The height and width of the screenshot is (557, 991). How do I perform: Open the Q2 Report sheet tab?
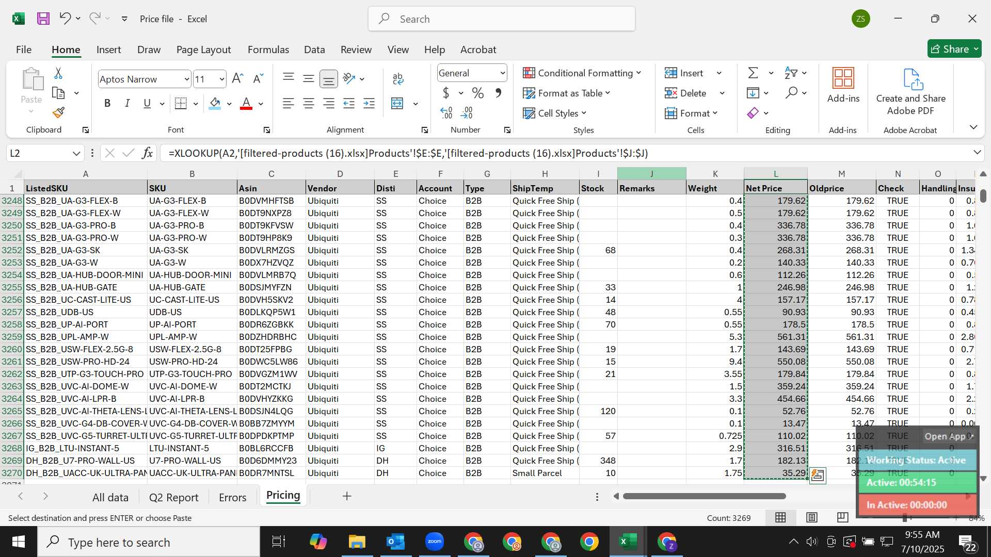(173, 497)
